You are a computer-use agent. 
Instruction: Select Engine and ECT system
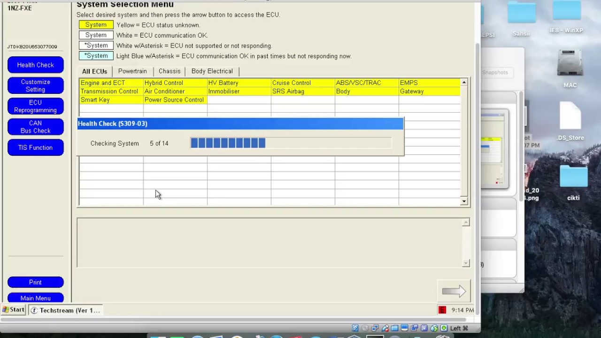click(x=111, y=83)
